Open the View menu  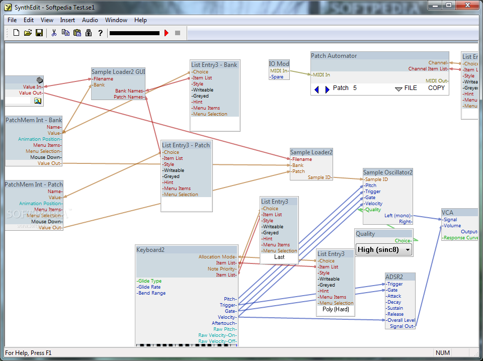[x=47, y=20]
